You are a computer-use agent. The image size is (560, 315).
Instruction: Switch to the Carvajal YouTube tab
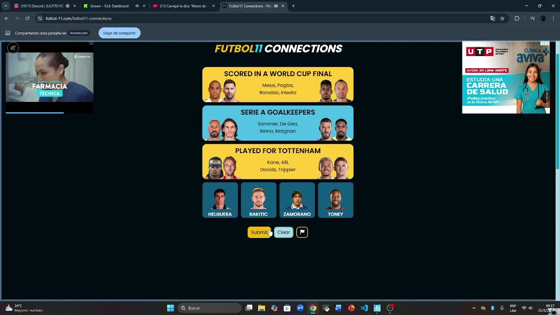[x=183, y=6]
